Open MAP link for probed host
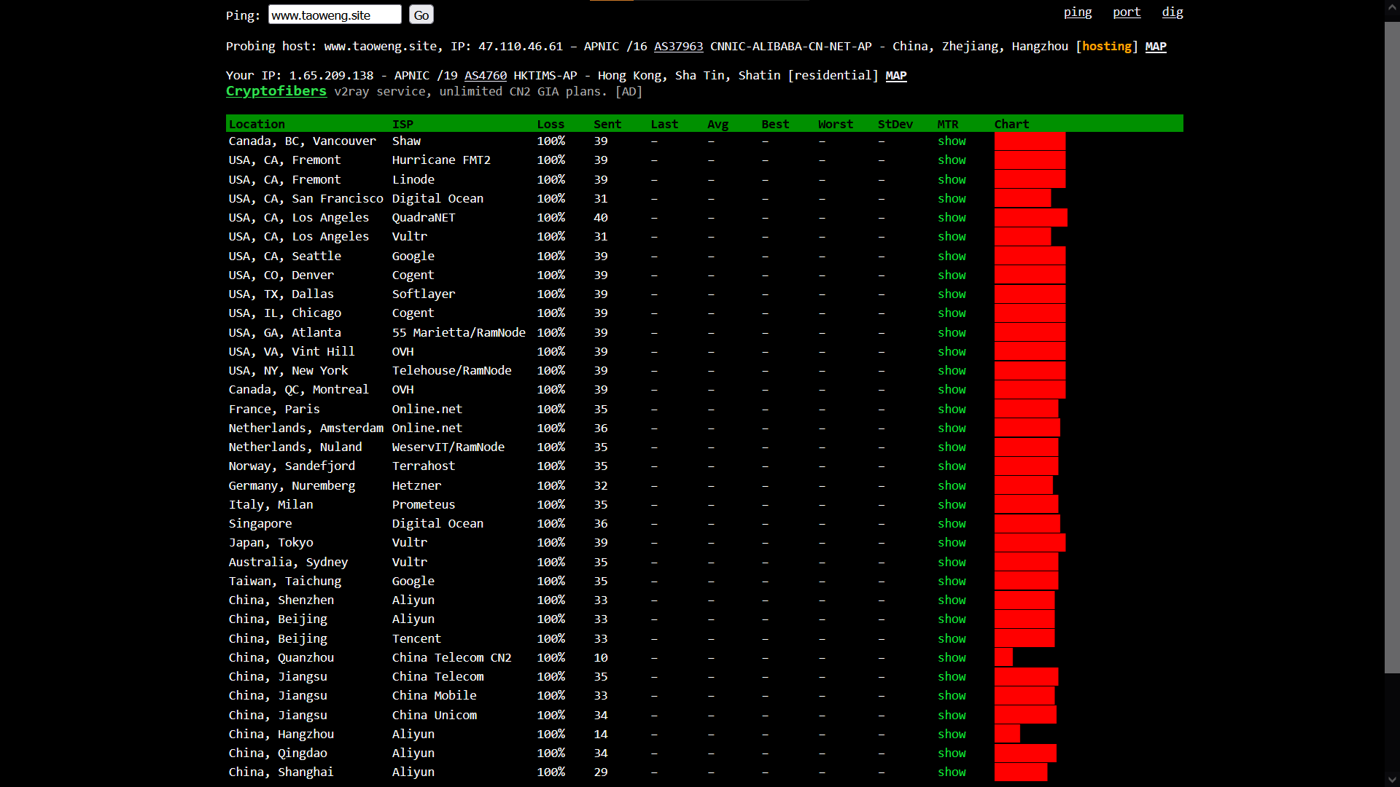Screen dimensions: 1400x787 [1155, 47]
